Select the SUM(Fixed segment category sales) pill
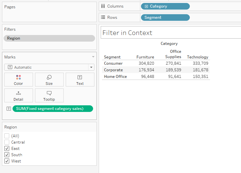Screen dimensions: 241x173 pyautogui.click(x=53, y=109)
